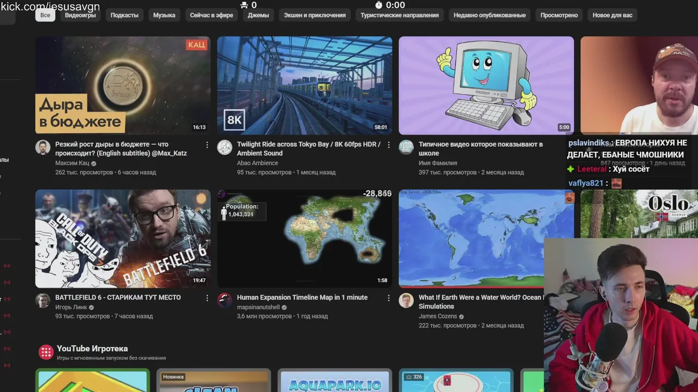Click Имя Фамилия channel avatar
698x392 pixels.
click(406, 147)
